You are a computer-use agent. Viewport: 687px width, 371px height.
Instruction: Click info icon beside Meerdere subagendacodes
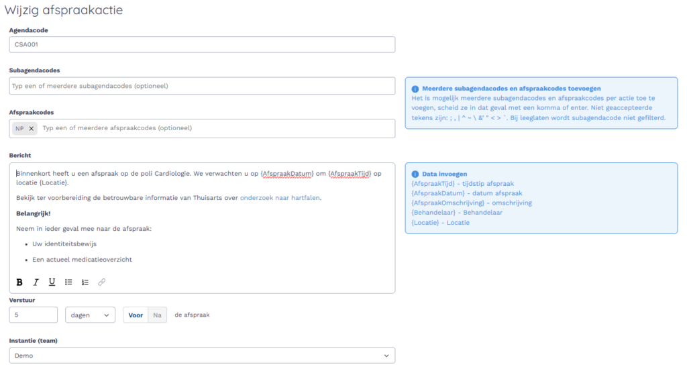(415, 89)
